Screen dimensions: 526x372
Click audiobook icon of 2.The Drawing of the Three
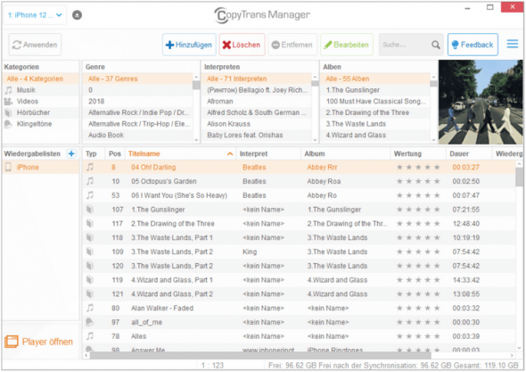[x=90, y=223]
